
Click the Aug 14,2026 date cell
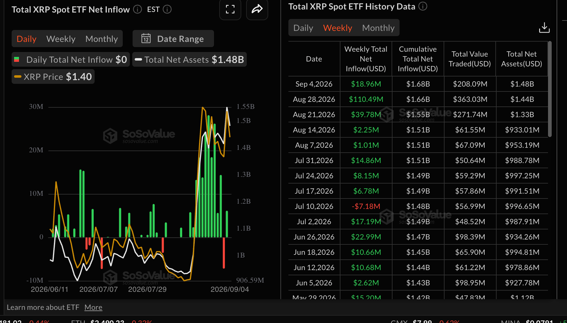[x=314, y=130]
